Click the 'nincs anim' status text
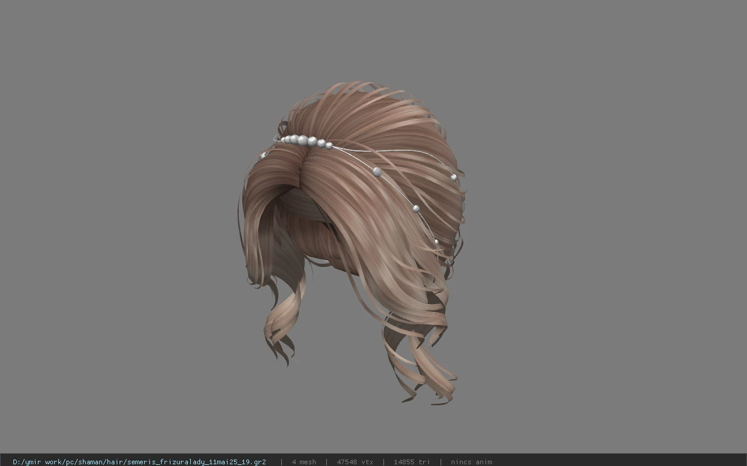The height and width of the screenshot is (466, 747). tap(472, 462)
